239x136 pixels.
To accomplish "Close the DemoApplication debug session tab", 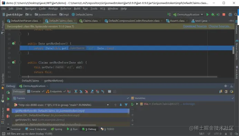I will coord(47,86).
